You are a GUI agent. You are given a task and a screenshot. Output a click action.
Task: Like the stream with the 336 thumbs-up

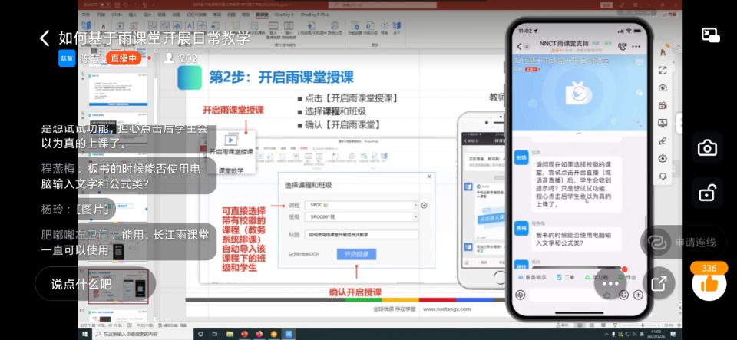tap(709, 282)
